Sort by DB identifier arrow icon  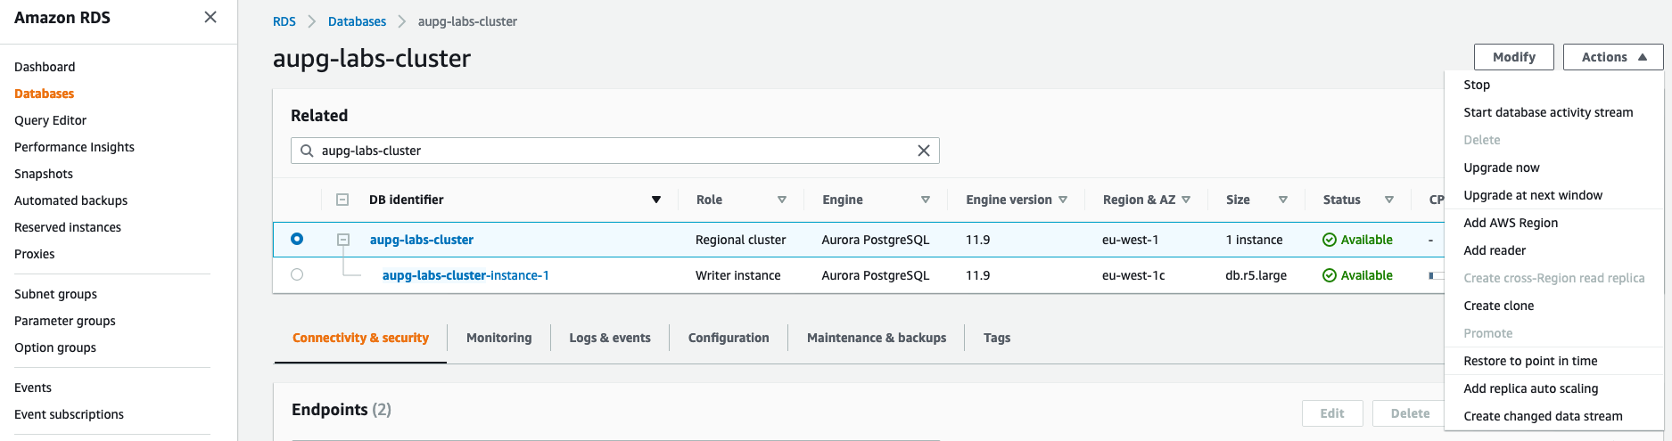pyautogui.click(x=656, y=200)
